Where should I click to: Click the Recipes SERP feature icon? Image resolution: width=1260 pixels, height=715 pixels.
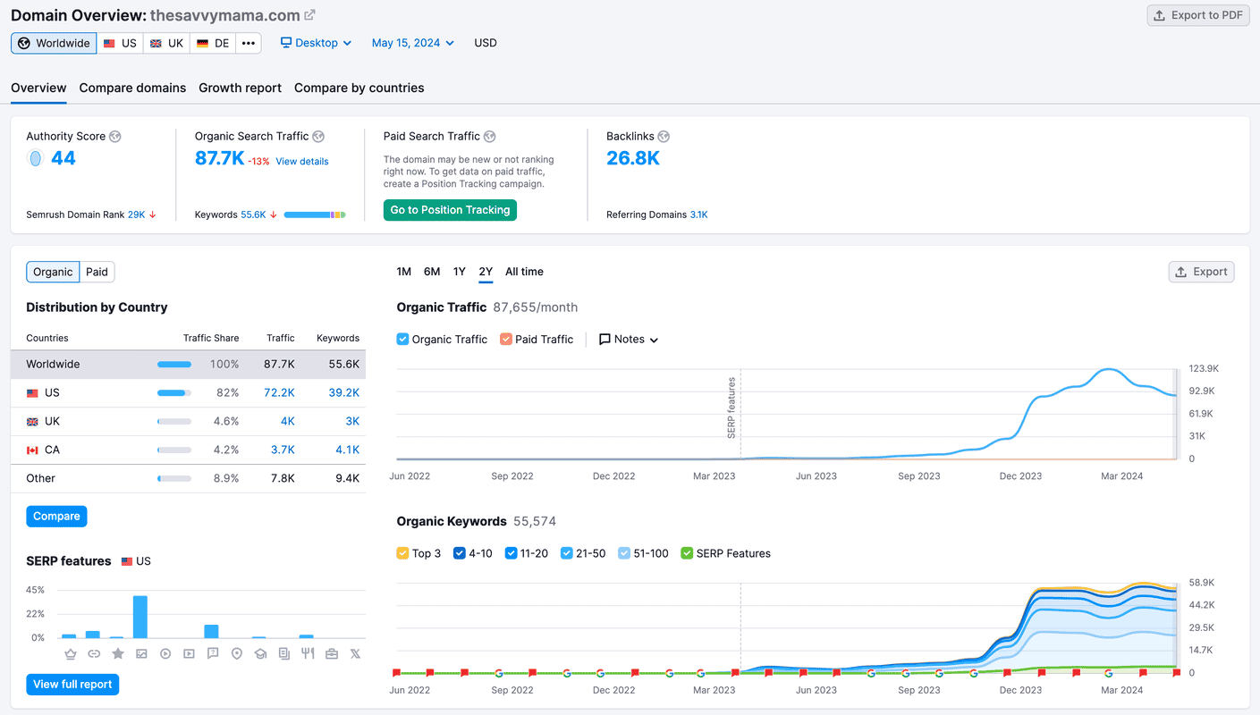click(x=308, y=653)
